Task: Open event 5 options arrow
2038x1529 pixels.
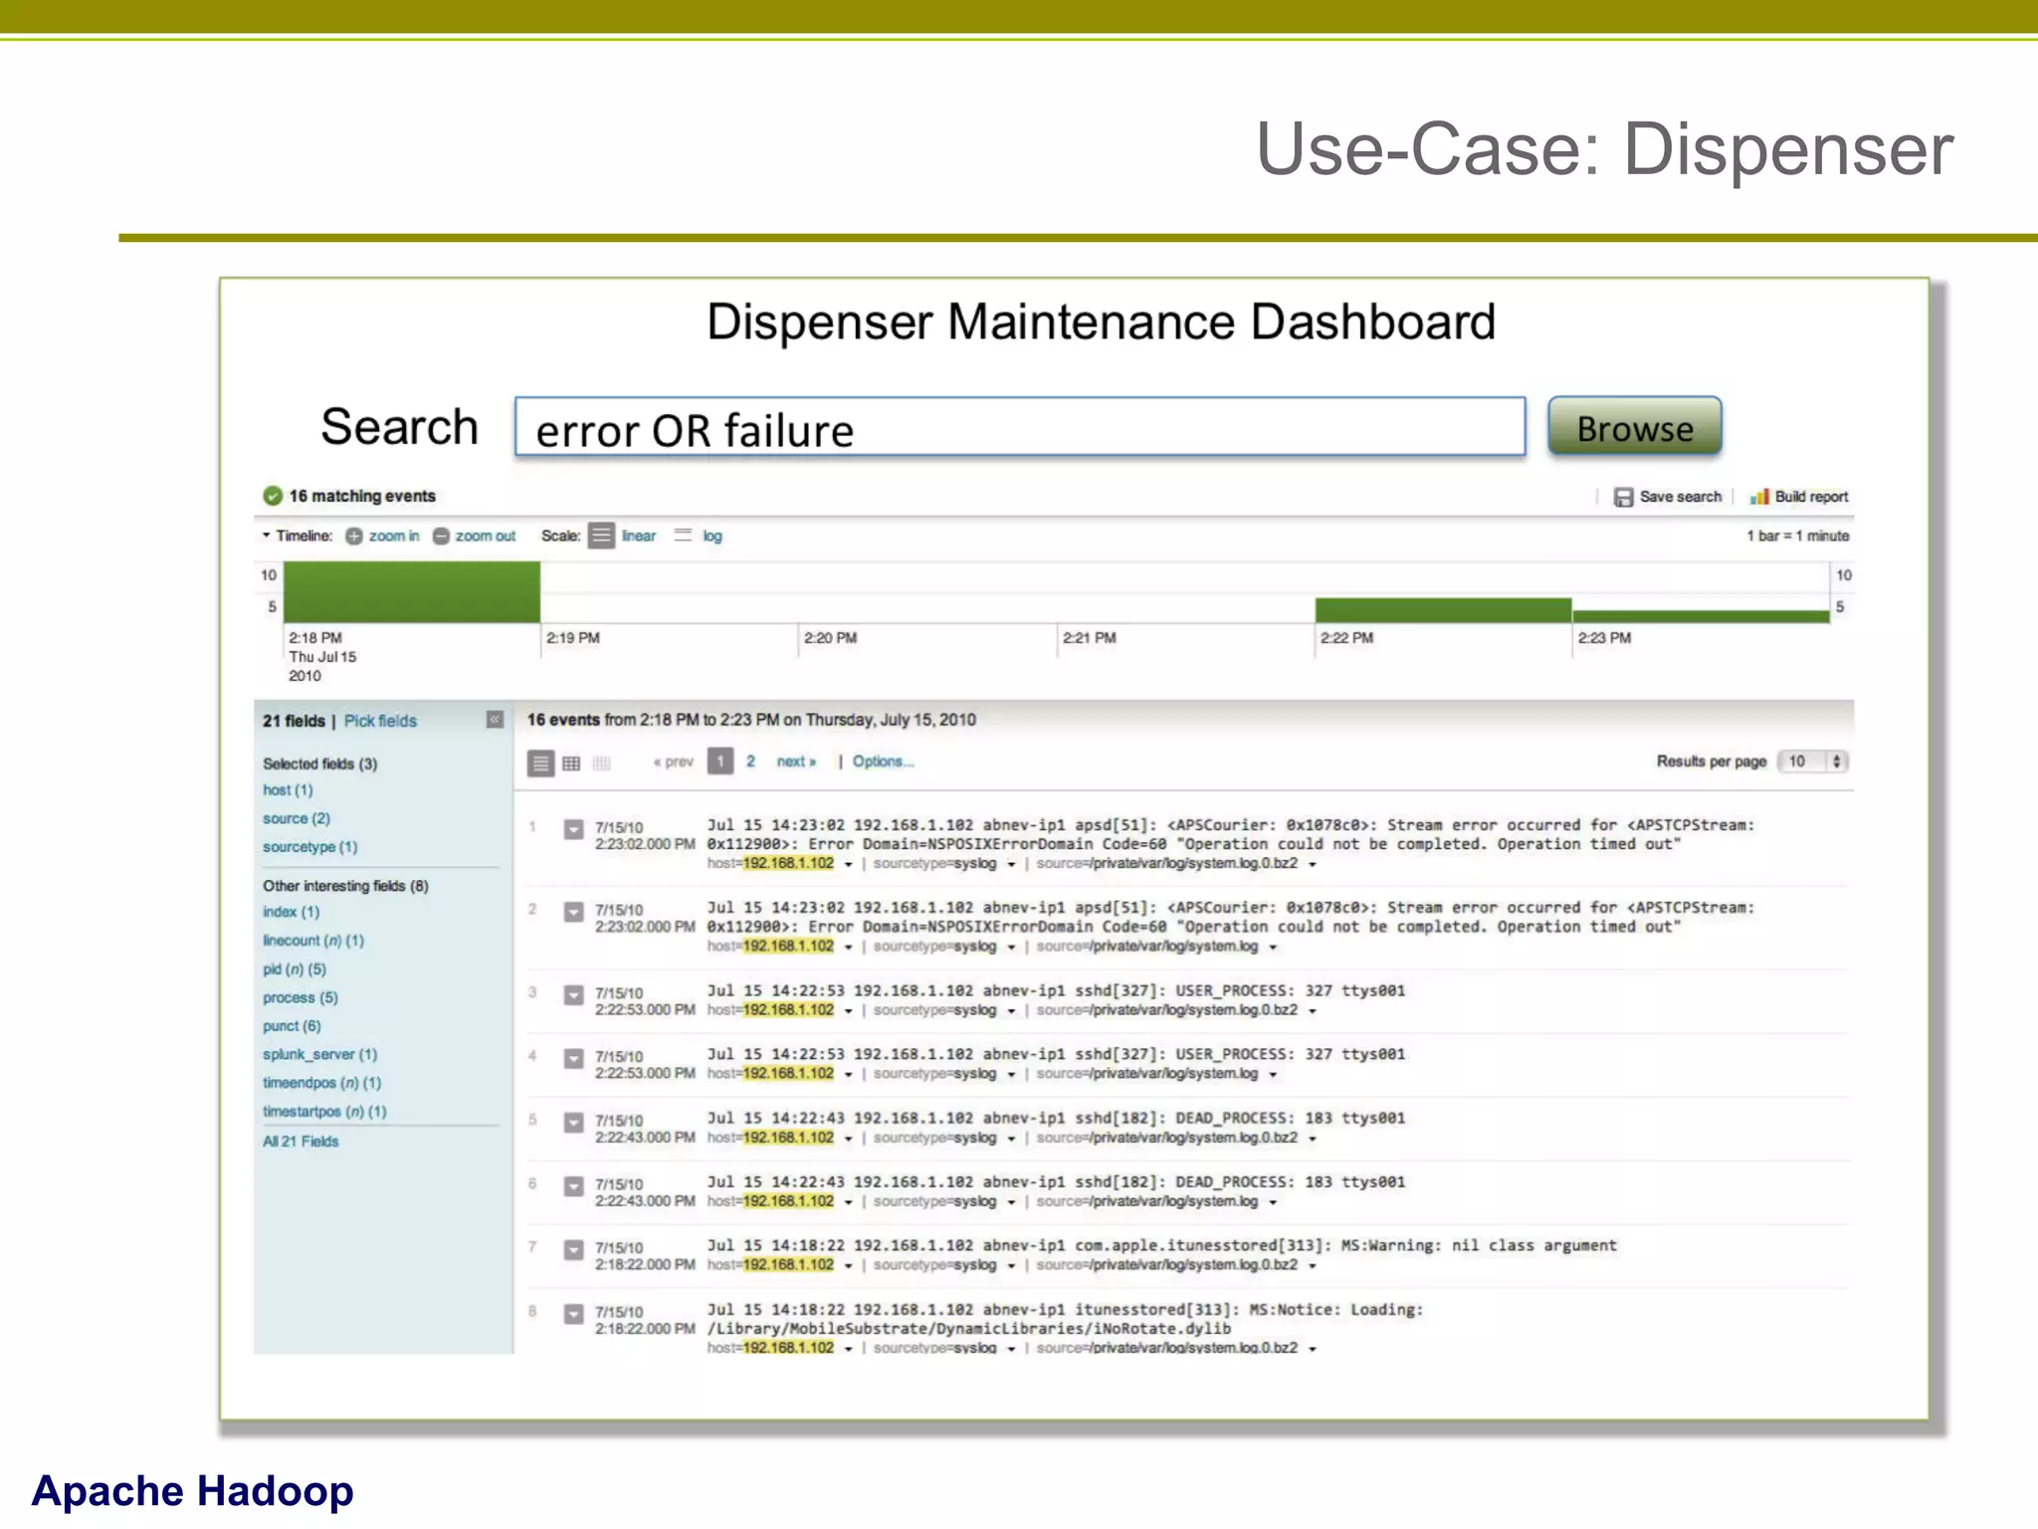Action: (x=573, y=1122)
